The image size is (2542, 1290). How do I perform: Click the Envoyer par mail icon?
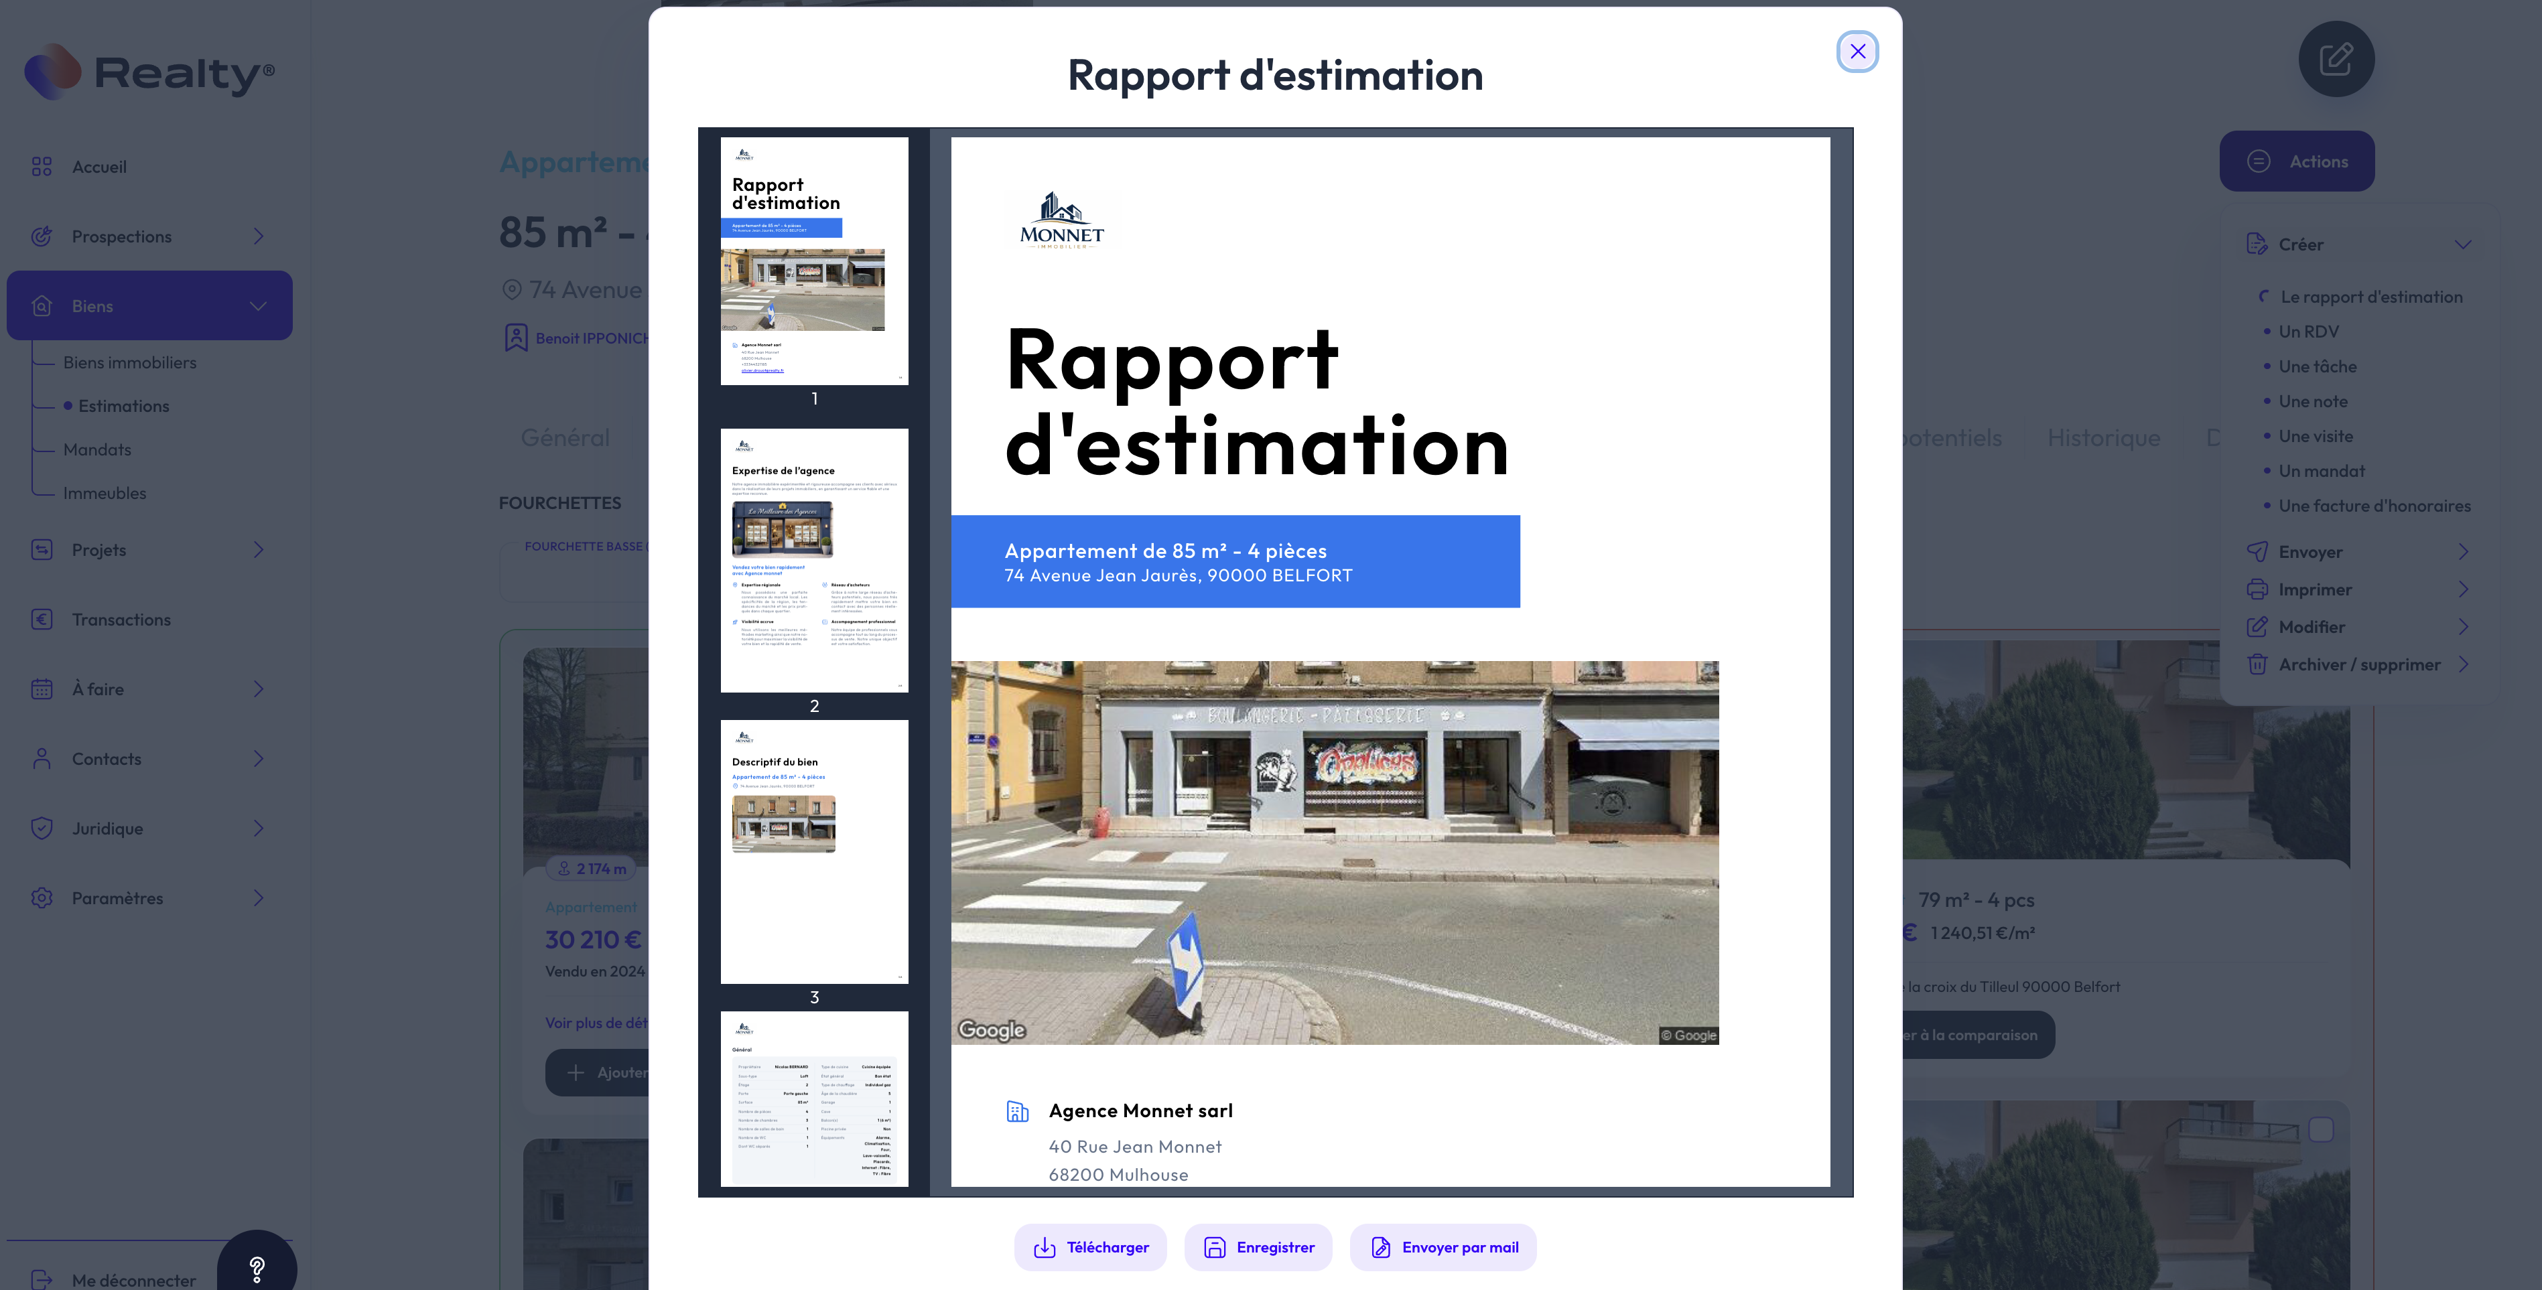1380,1248
